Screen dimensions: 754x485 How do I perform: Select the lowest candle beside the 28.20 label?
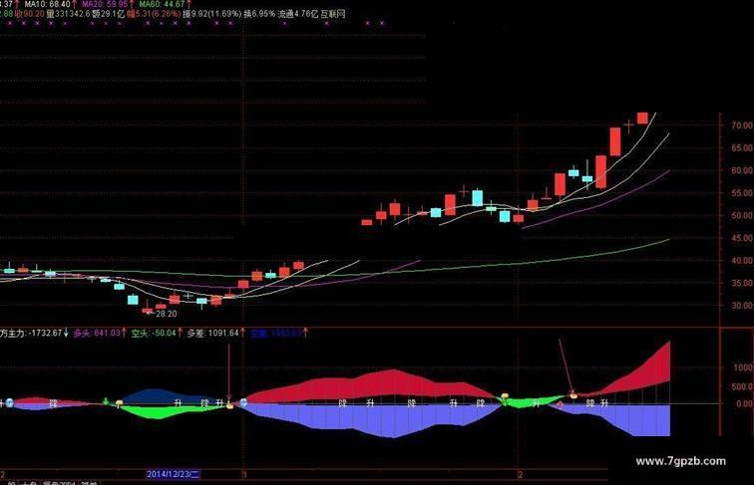[x=148, y=310]
